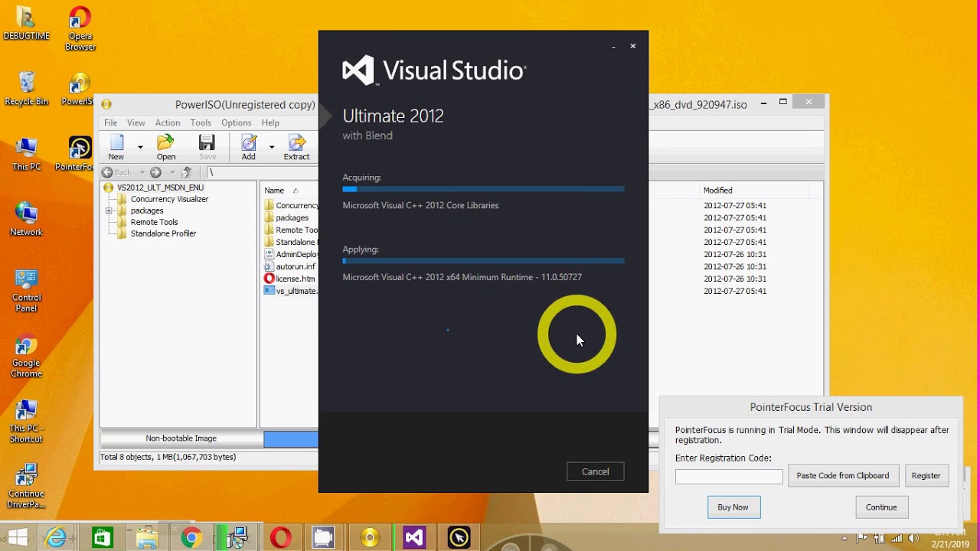This screenshot has width=980, height=551.
Task: Open the Recycle Bin desktop icon
Action: tap(26, 88)
